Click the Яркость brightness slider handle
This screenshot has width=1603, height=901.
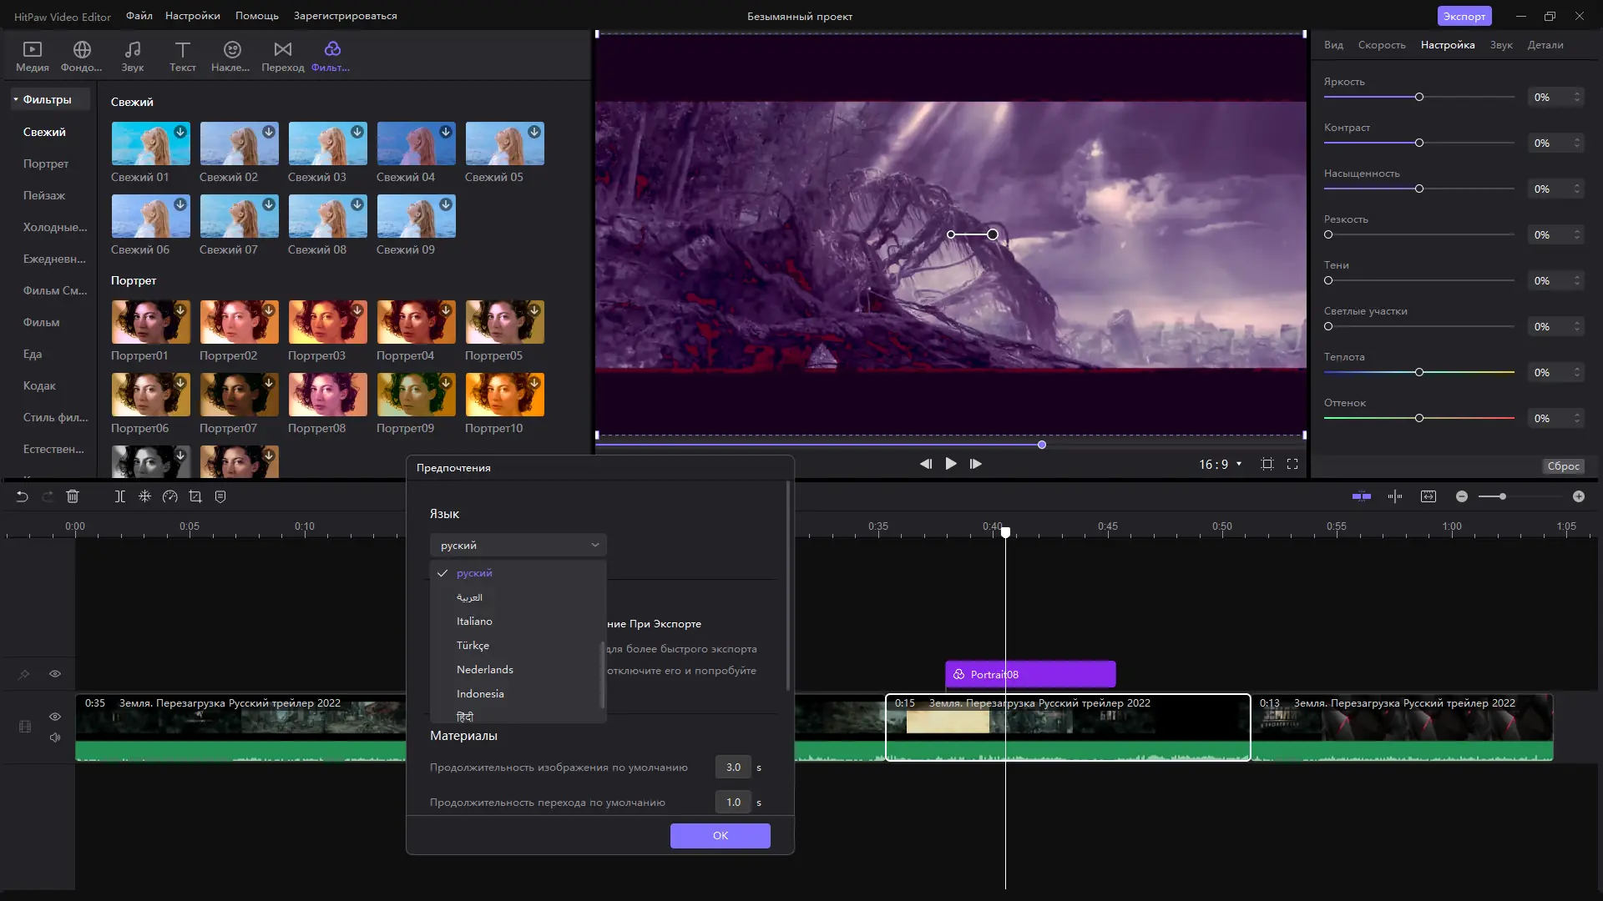coord(1418,98)
